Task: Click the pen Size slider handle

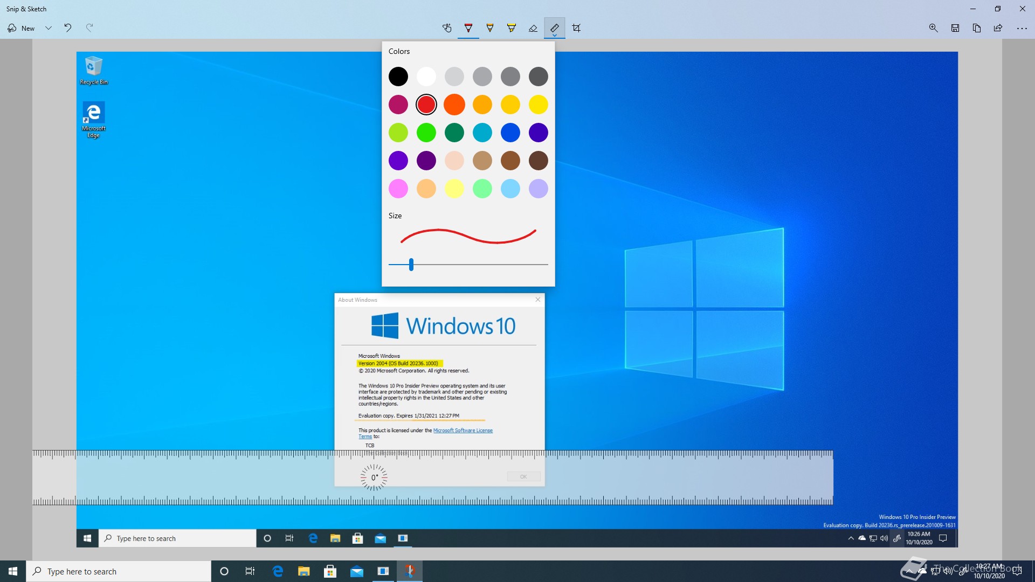Action: coord(411,265)
